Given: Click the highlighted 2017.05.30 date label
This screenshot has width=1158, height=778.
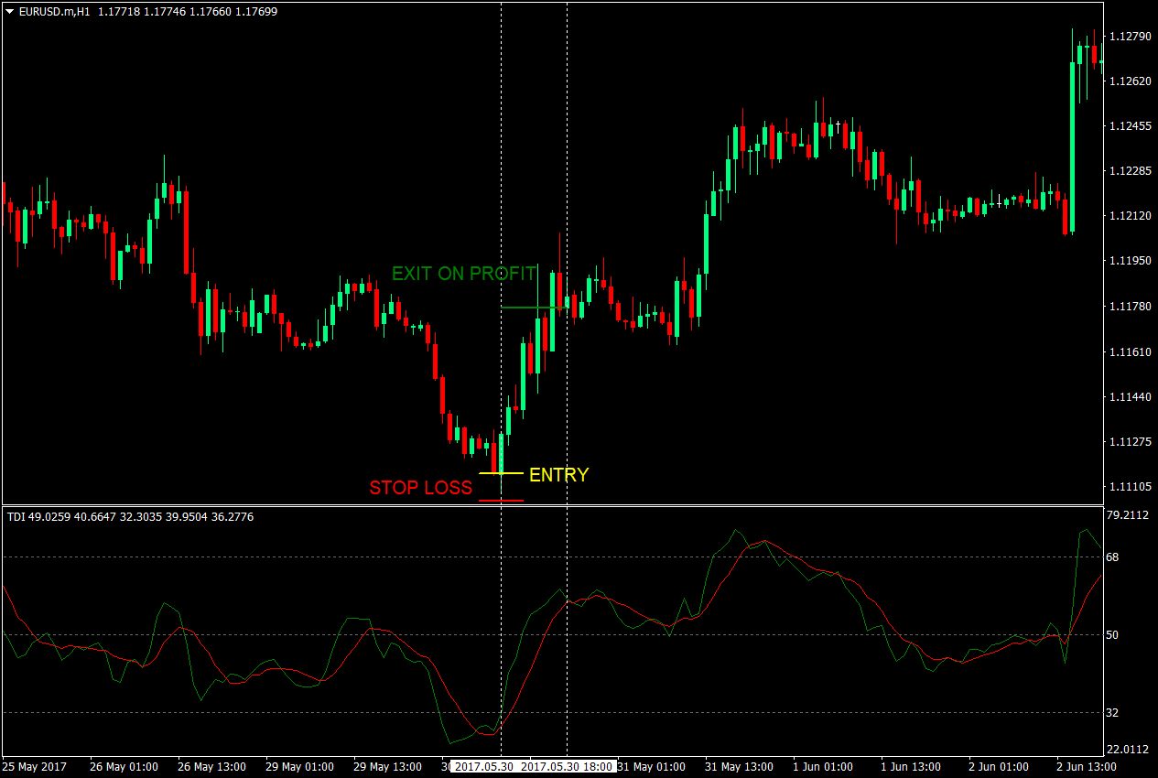Looking at the screenshot, I should [x=486, y=767].
